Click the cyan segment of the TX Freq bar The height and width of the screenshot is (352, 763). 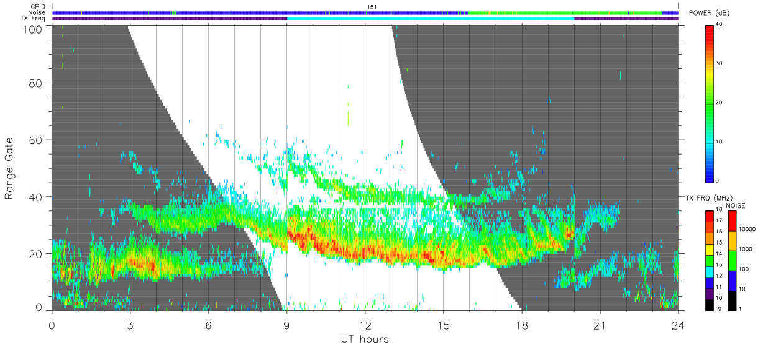(431, 18)
